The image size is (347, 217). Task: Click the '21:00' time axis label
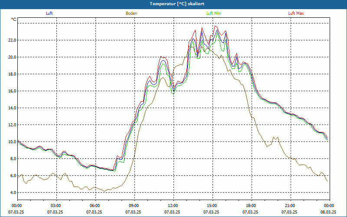pyautogui.click(x=291, y=206)
